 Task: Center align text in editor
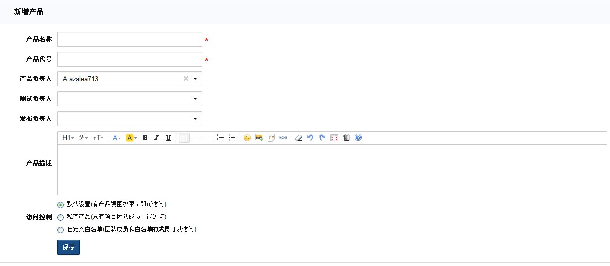pyautogui.click(x=196, y=138)
